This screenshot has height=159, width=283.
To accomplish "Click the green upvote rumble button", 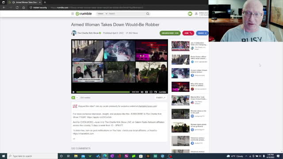I will (x=73, y=98).
